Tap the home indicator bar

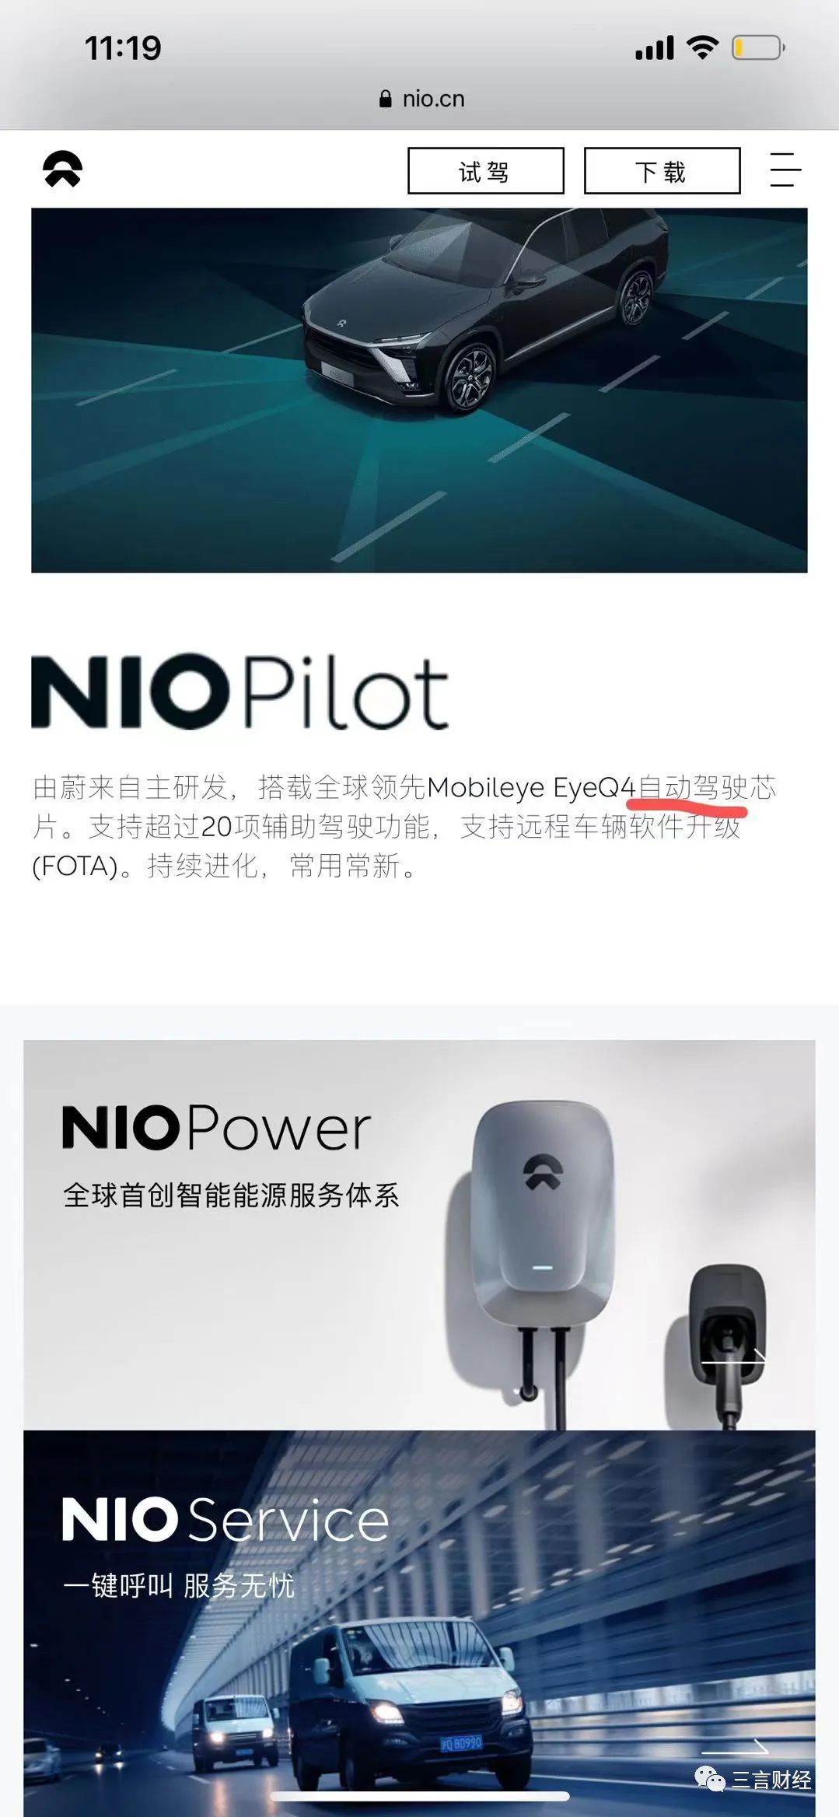click(419, 1797)
